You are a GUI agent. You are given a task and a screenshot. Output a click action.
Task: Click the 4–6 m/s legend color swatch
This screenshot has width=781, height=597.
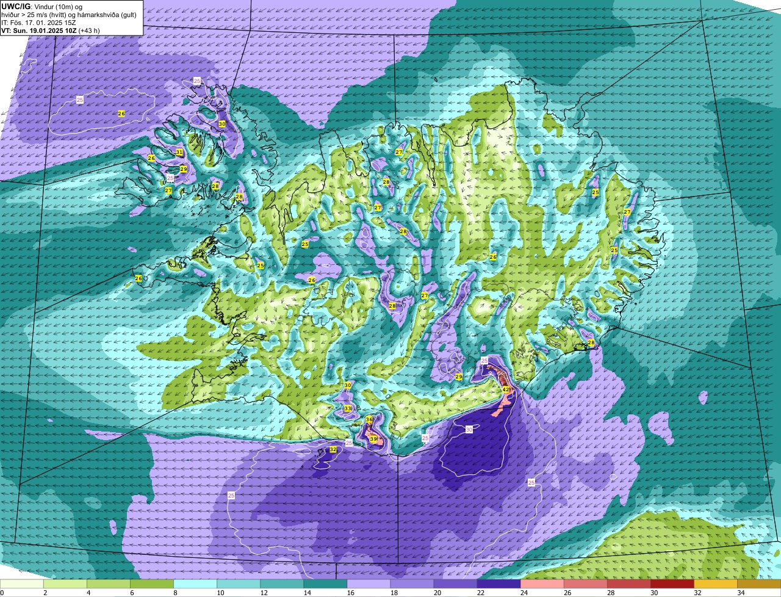(x=109, y=584)
